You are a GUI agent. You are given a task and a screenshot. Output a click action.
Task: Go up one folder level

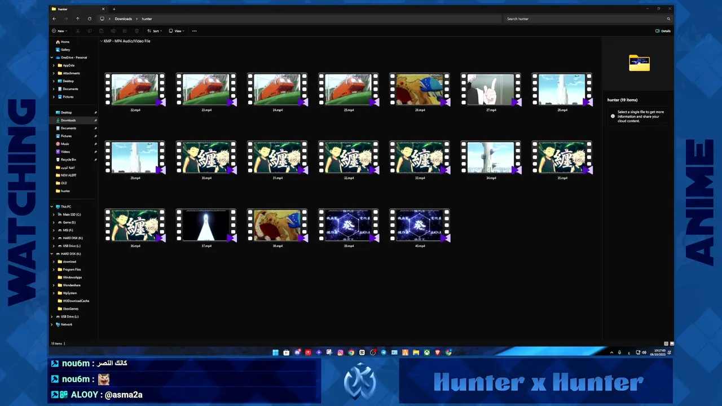(77, 19)
